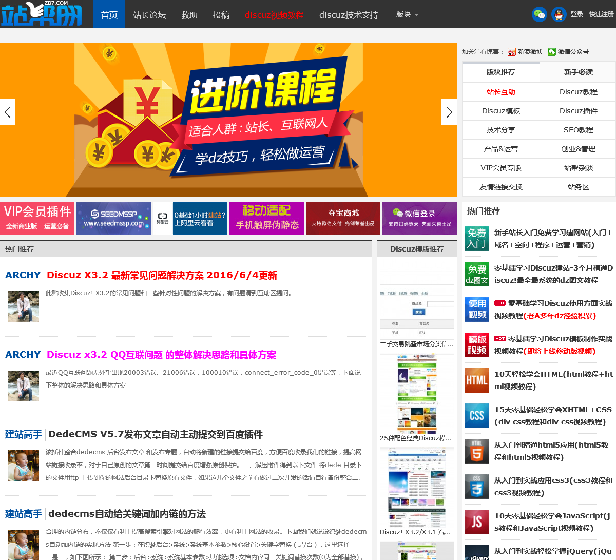Open Discuz教程 board link
The image size is (616, 560).
[579, 92]
